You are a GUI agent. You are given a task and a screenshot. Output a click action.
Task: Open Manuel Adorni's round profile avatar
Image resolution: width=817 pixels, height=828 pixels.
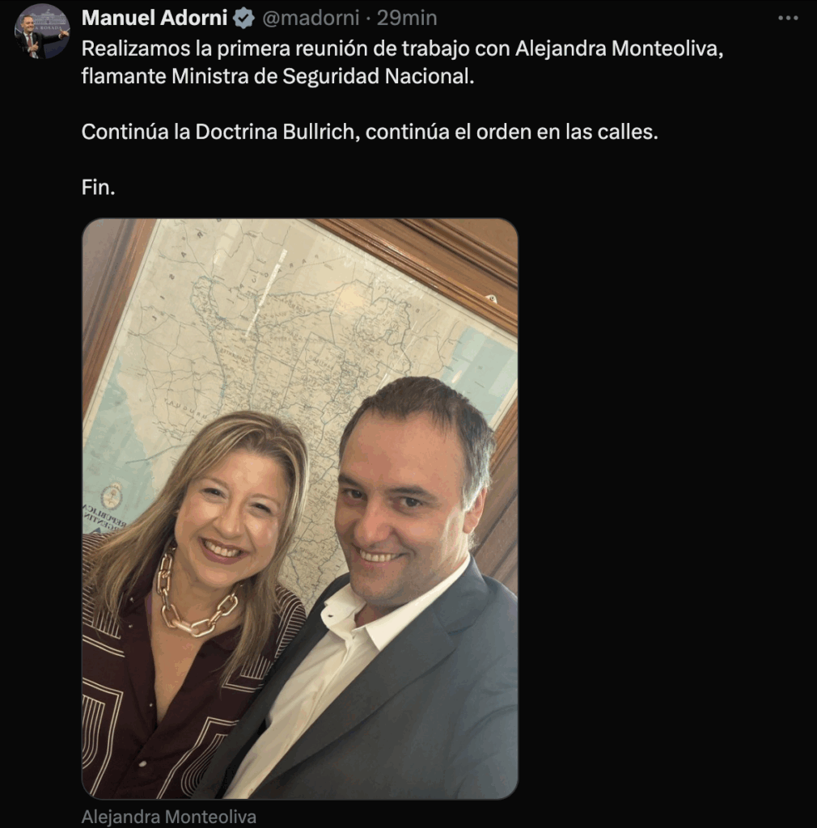(x=42, y=32)
